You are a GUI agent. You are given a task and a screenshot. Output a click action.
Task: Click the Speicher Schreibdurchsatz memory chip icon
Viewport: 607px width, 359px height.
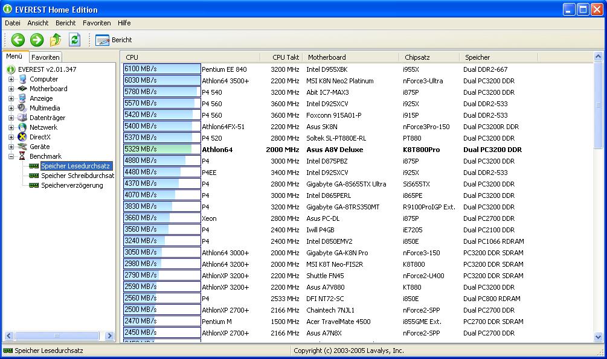(34, 176)
